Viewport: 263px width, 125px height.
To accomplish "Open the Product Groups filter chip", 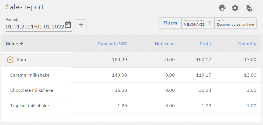I will pos(194,23).
